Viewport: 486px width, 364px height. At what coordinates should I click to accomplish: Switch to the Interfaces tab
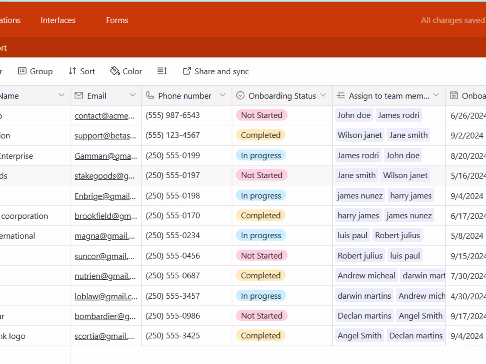pyautogui.click(x=58, y=20)
